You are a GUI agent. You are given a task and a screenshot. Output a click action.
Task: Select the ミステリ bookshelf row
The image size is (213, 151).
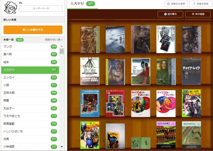pos(30,70)
